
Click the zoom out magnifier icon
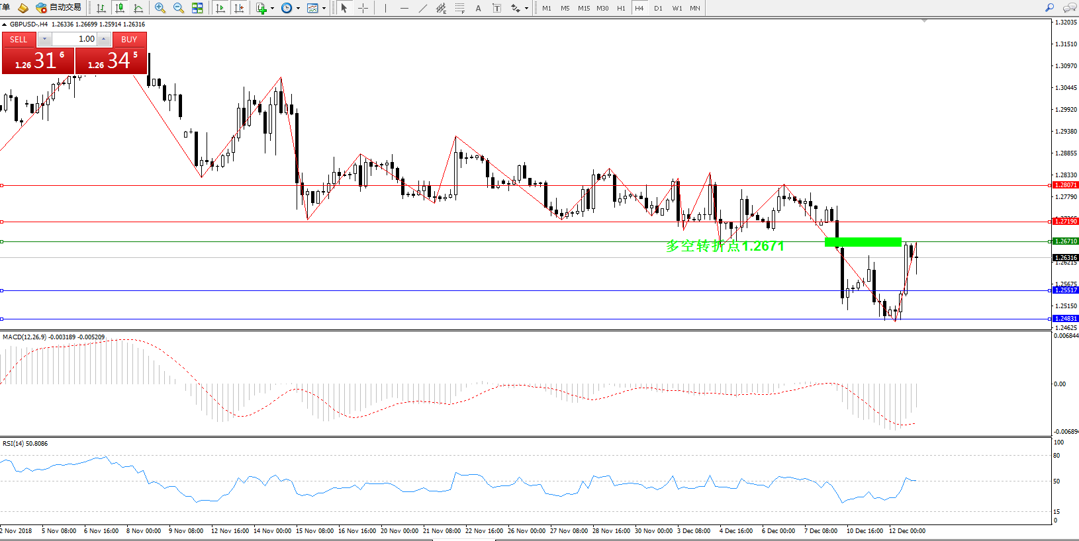178,8
